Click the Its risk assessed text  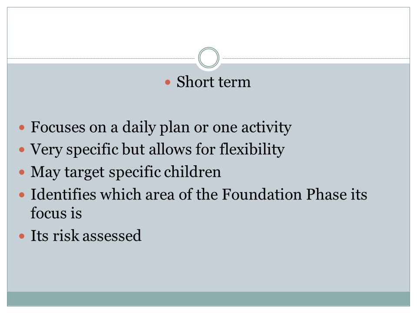pyautogui.click(x=86, y=236)
